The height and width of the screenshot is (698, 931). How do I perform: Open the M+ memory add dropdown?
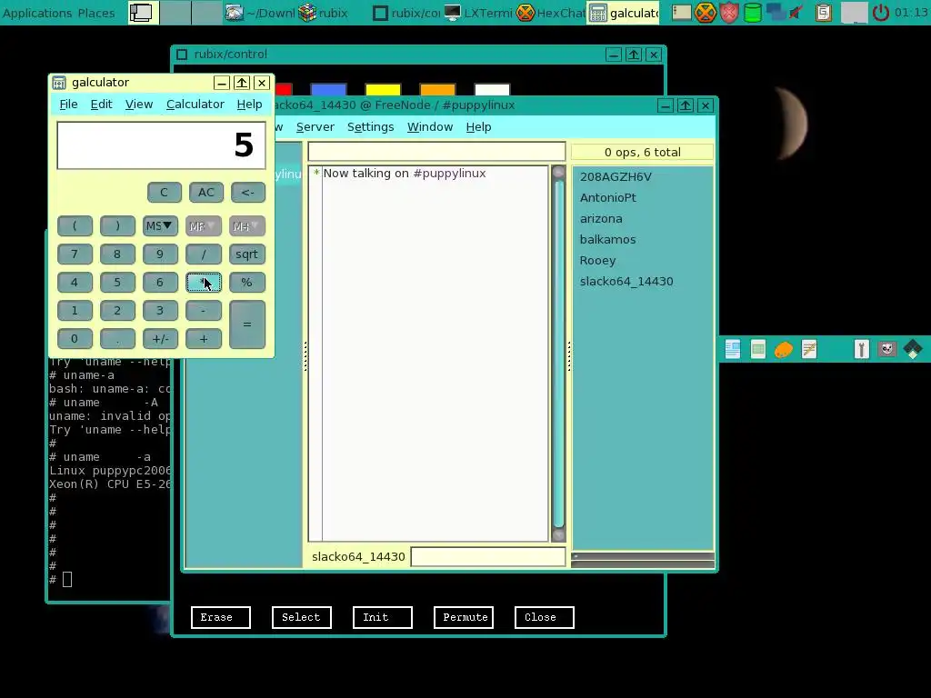tap(246, 226)
